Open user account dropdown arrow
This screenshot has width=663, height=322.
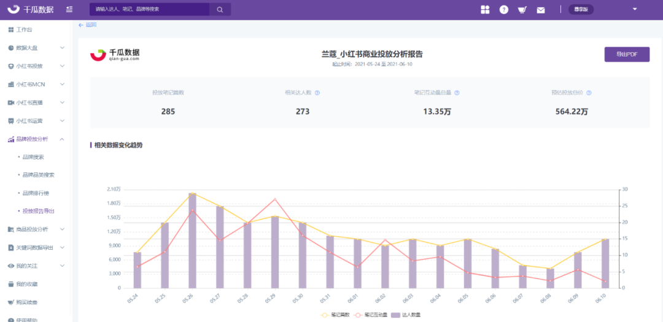click(635, 9)
